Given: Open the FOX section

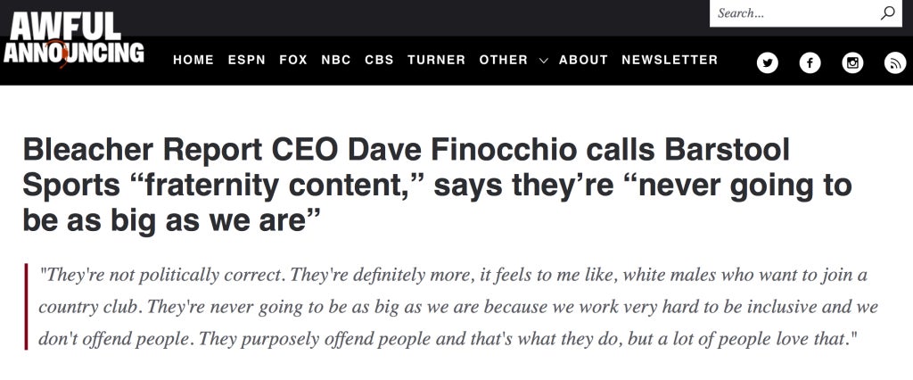Looking at the screenshot, I should click(293, 60).
